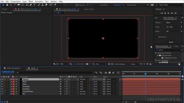Hide the Fractal Noise layer eye
184x103 pixels.
click(x=2, y=92)
